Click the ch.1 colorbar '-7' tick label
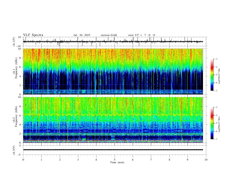This screenshot has width=232, height=179. coord(216,91)
